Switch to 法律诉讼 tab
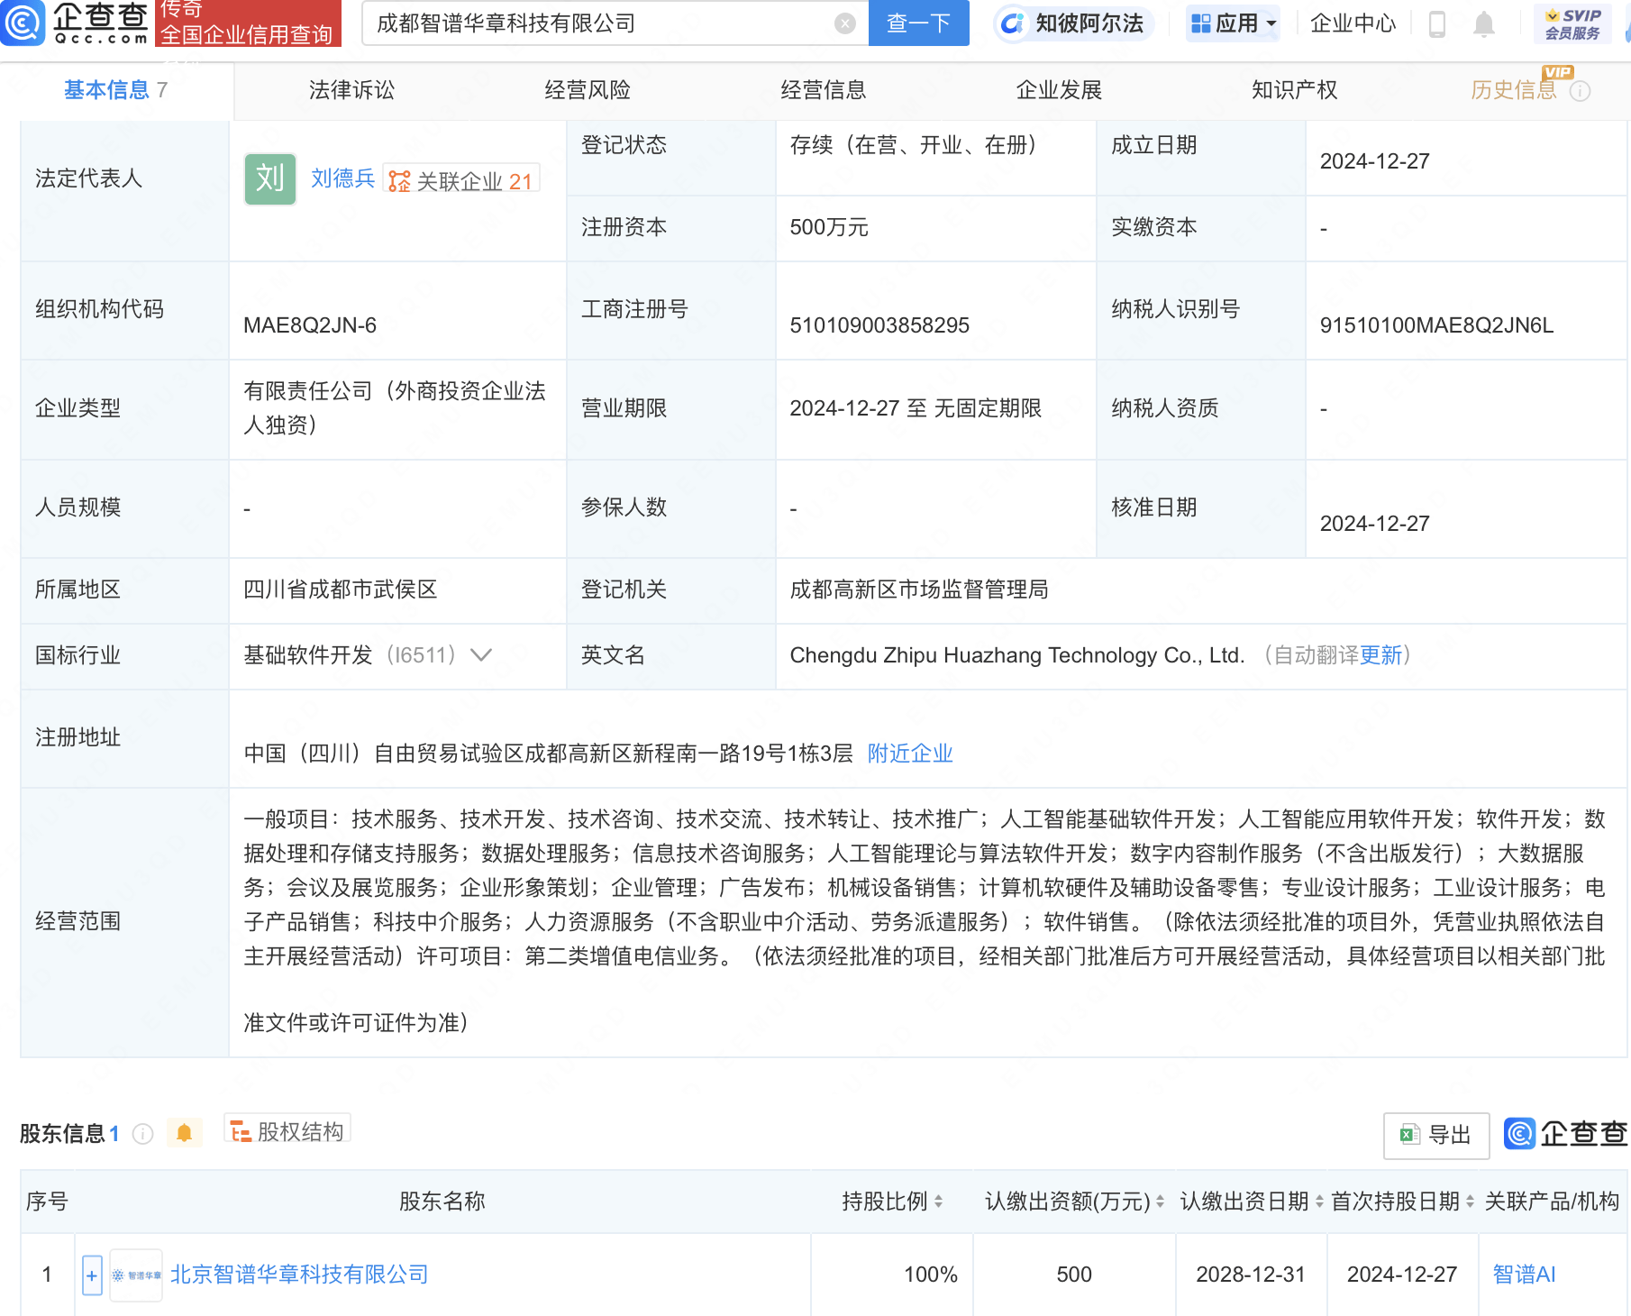The height and width of the screenshot is (1316, 1631). click(351, 90)
